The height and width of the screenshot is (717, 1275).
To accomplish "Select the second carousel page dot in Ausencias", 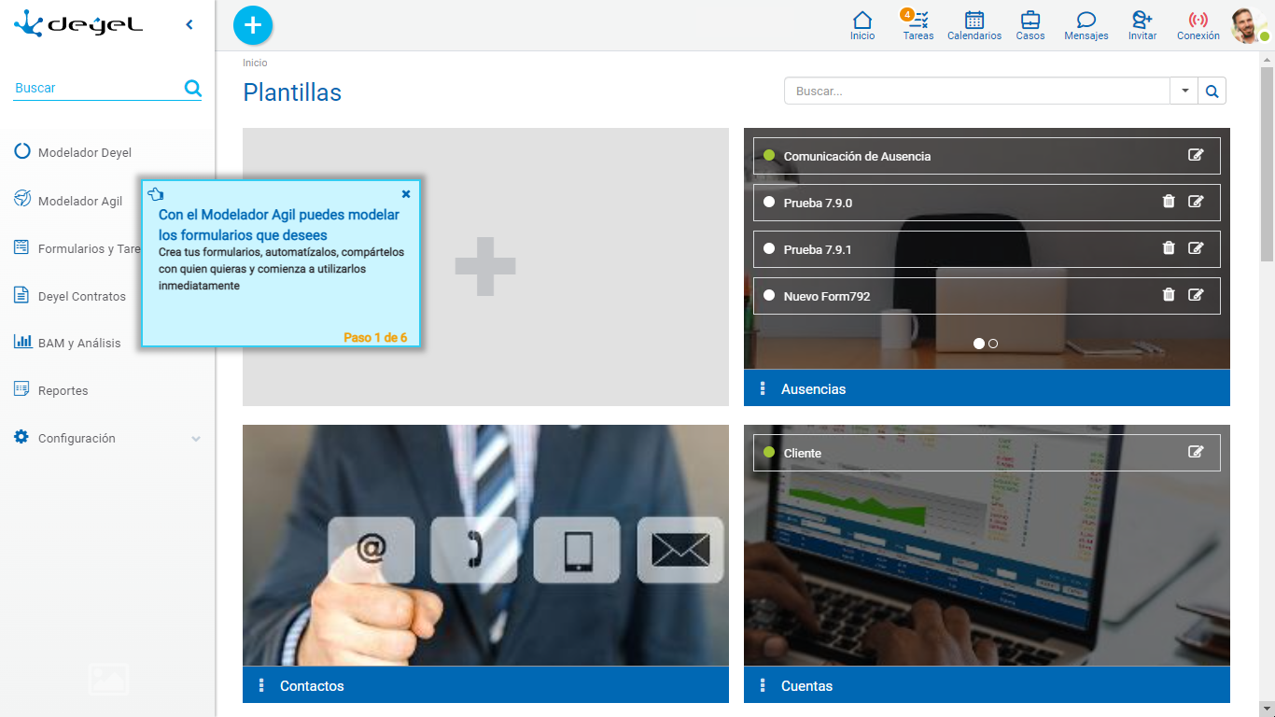I will pos(993,344).
